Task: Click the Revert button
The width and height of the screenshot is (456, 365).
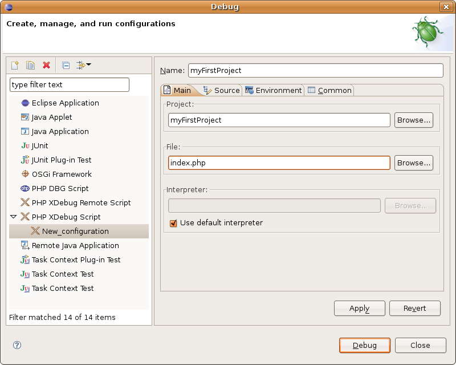Action: (x=414, y=308)
